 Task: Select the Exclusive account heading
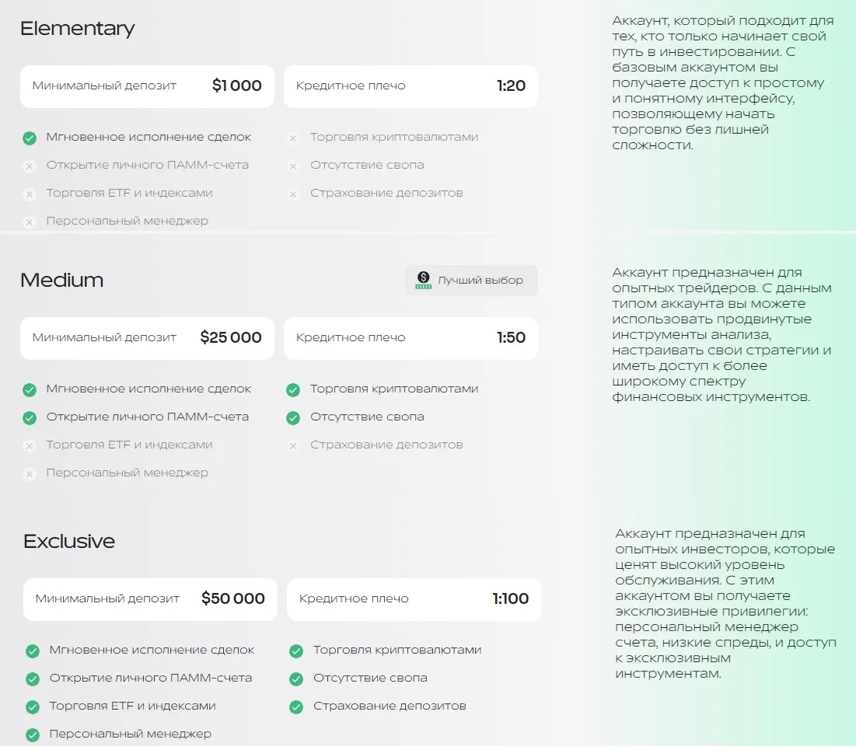(69, 541)
